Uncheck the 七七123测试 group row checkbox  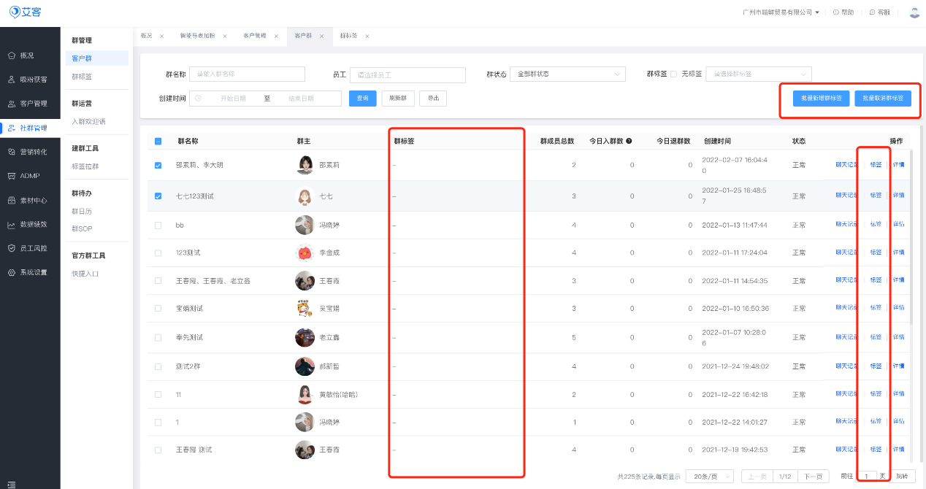[158, 196]
